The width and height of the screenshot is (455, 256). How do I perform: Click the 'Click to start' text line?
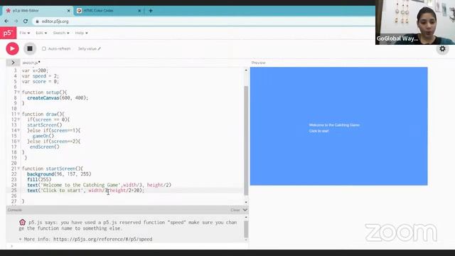pos(85,191)
